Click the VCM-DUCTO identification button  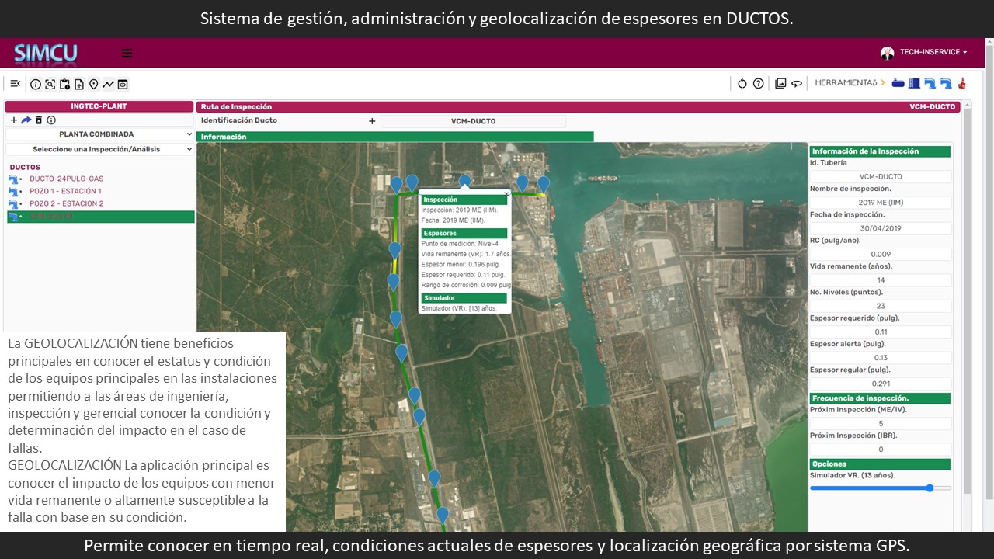(x=473, y=121)
